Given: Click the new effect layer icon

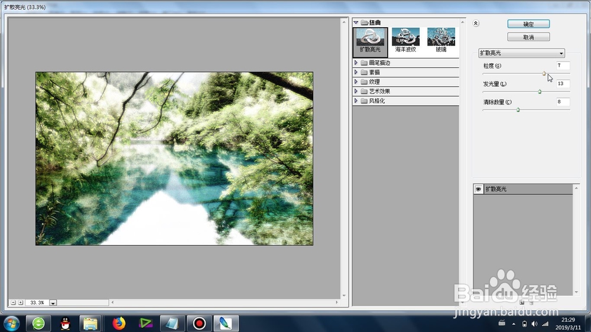Looking at the screenshot, I should click(x=522, y=302).
